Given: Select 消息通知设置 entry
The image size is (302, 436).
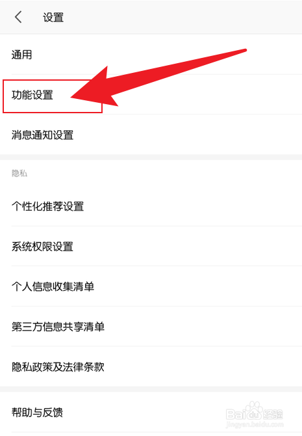Looking at the screenshot, I should click(x=151, y=135).
